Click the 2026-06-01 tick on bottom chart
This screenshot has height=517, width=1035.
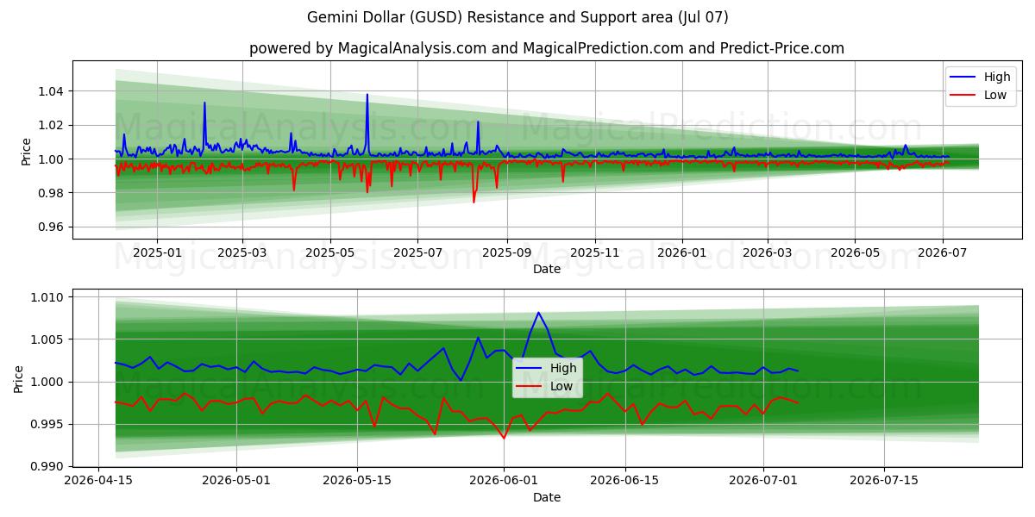tap(504, 482)
